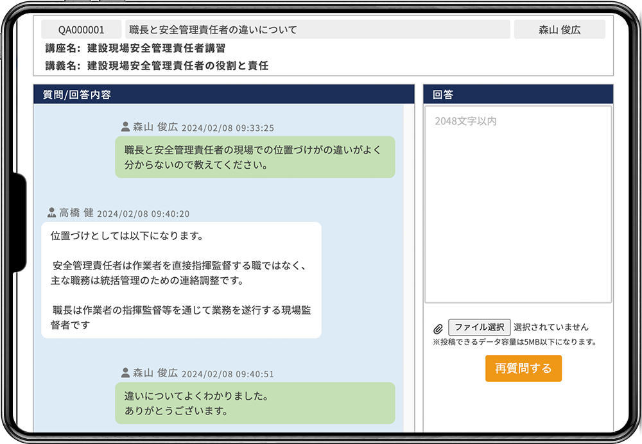Focus the 2048文字以内 answer text area
Image resolution: width=642 pixels, height=444 pixels.
click(518, 203)
